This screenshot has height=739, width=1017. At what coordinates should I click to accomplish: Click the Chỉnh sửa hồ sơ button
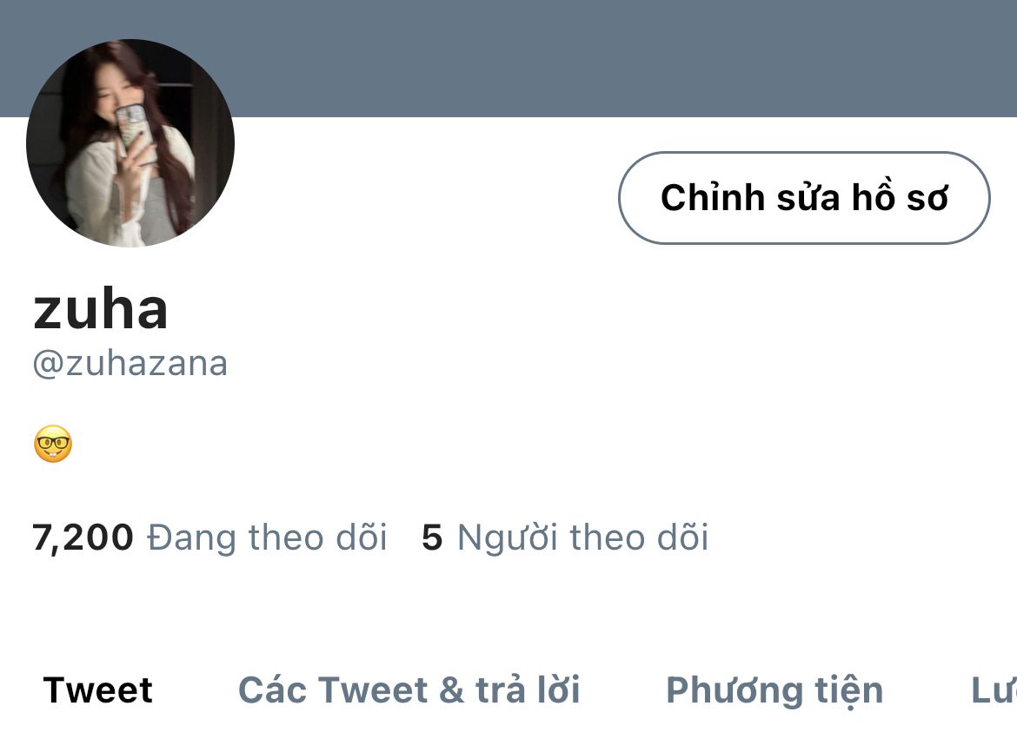(x=804, y=198)
